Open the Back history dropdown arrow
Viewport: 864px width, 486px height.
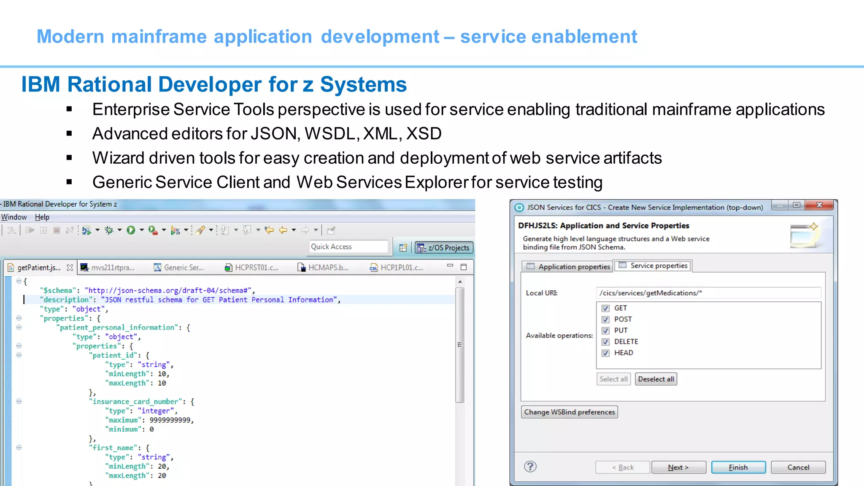pyautogui.click(x=294, y=230)
